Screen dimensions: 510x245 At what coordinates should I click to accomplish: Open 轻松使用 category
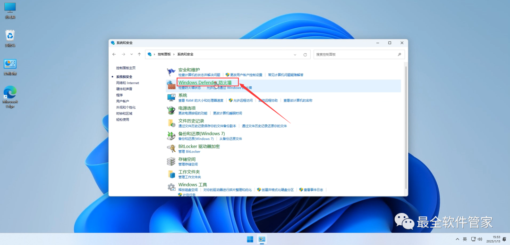coord(123,119)
